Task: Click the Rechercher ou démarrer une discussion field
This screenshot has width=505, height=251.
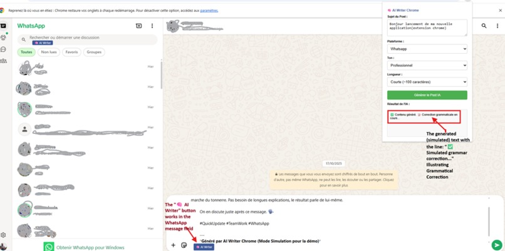Action: 87,39
